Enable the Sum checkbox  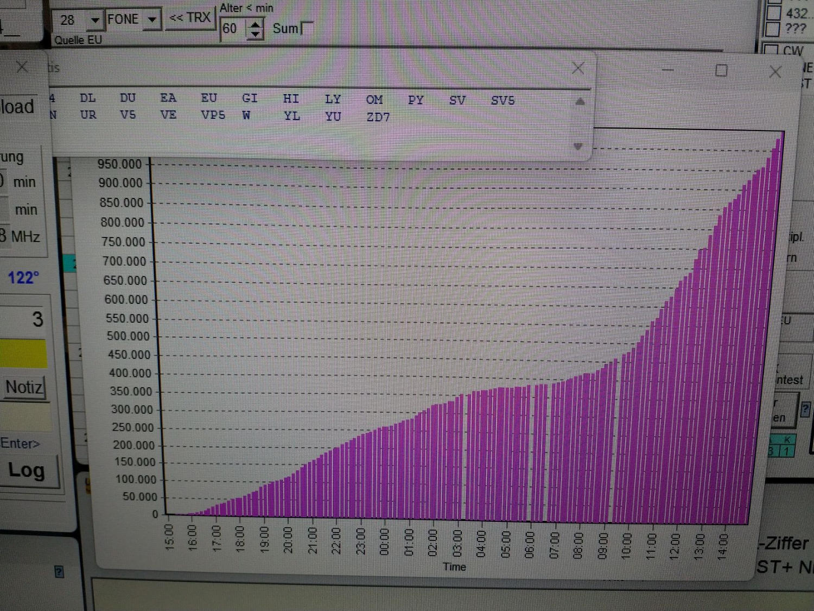point(307,28)
